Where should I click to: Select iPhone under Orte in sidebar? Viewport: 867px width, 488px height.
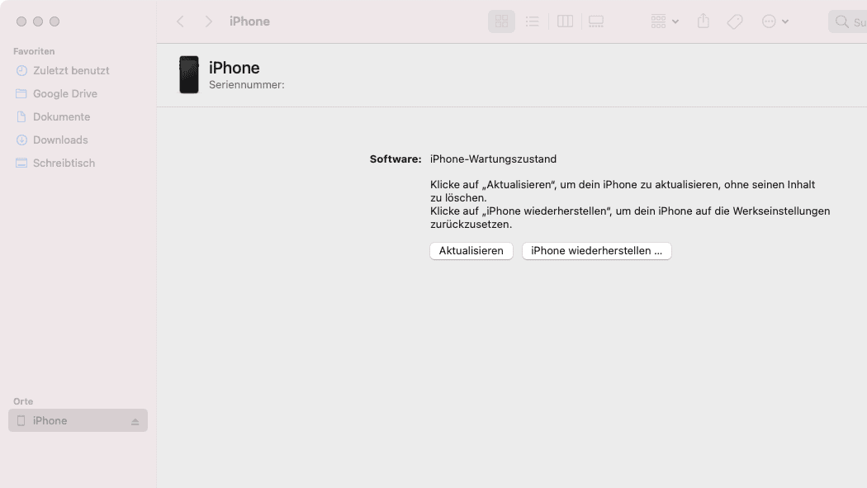50,421
